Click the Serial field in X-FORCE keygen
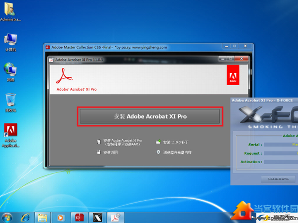Image resolution: width=298 pixels, height=223 pixels. (x=281, y=145)
